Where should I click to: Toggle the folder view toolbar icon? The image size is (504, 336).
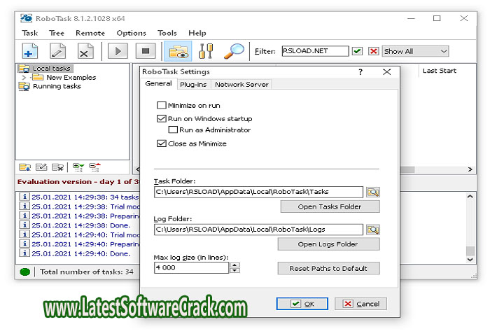(x=178, y=51)
